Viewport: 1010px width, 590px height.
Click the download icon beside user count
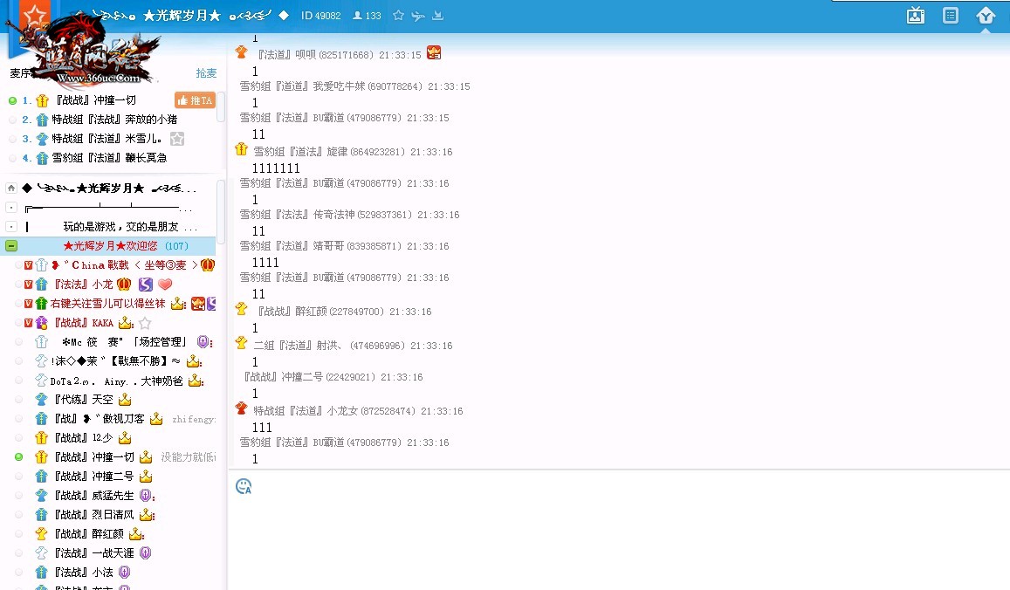[x=437, y=16]
